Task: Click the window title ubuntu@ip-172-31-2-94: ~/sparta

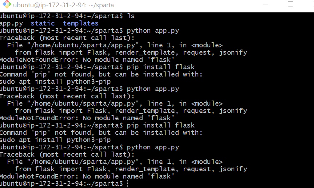Action: (63, 5)
